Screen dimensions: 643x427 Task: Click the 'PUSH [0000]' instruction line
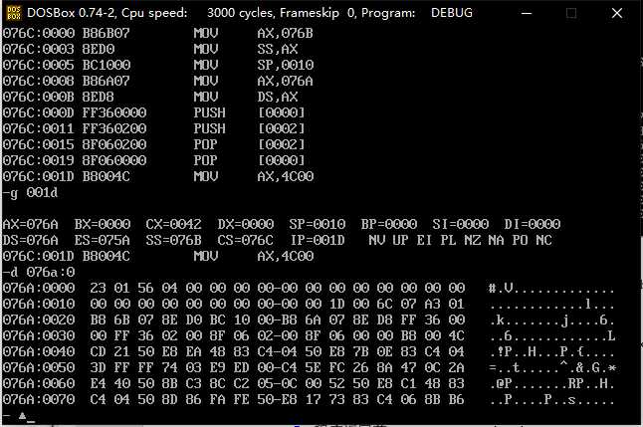point(153,112)
